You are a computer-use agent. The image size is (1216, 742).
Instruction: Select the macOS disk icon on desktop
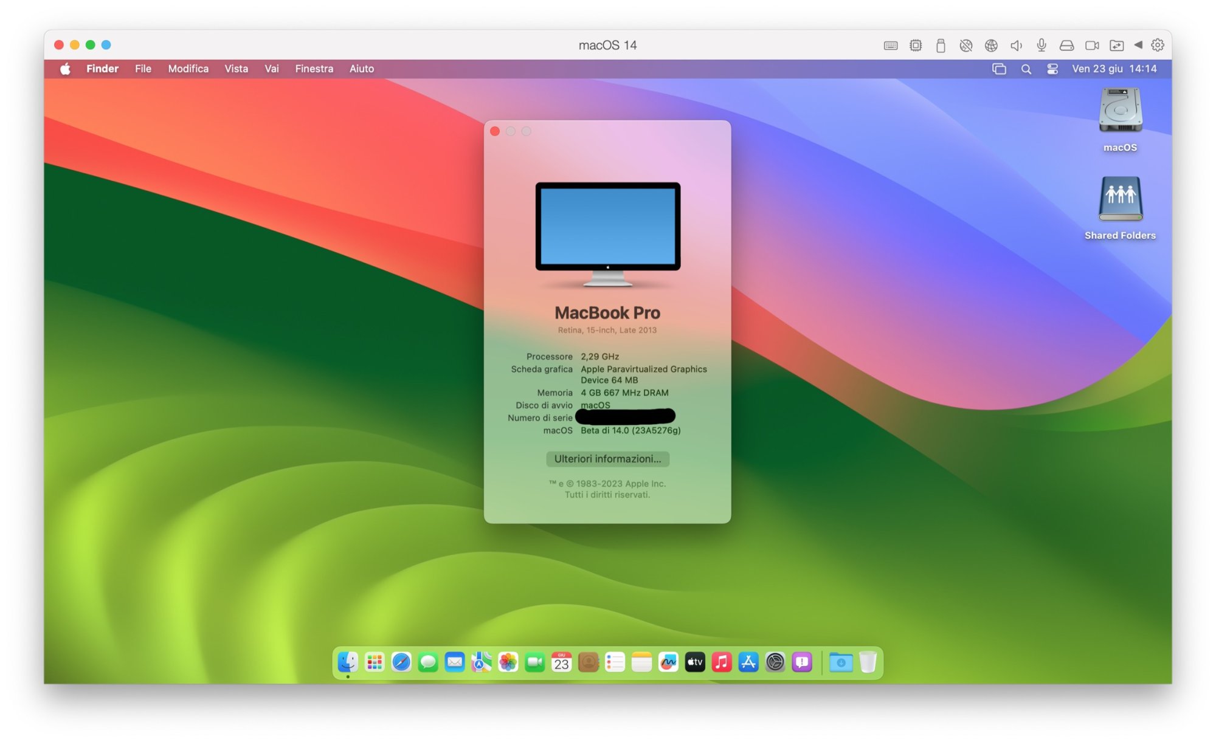tap(1121, 110)
